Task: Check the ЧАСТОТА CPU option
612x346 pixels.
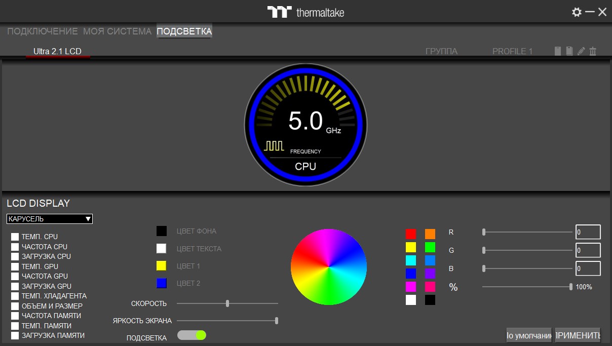Action: point(15,247)
